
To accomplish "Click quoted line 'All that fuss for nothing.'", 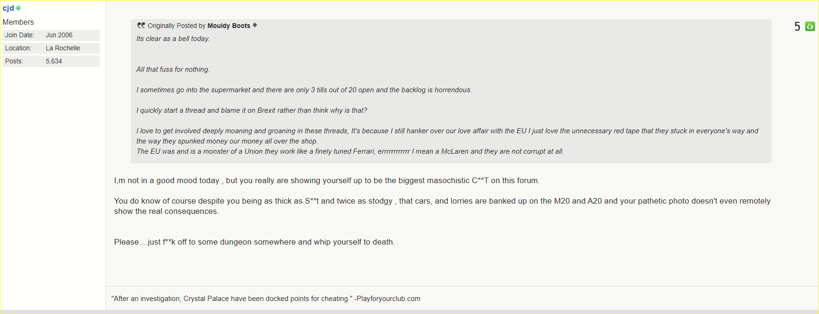I will (x=173, y=69).
